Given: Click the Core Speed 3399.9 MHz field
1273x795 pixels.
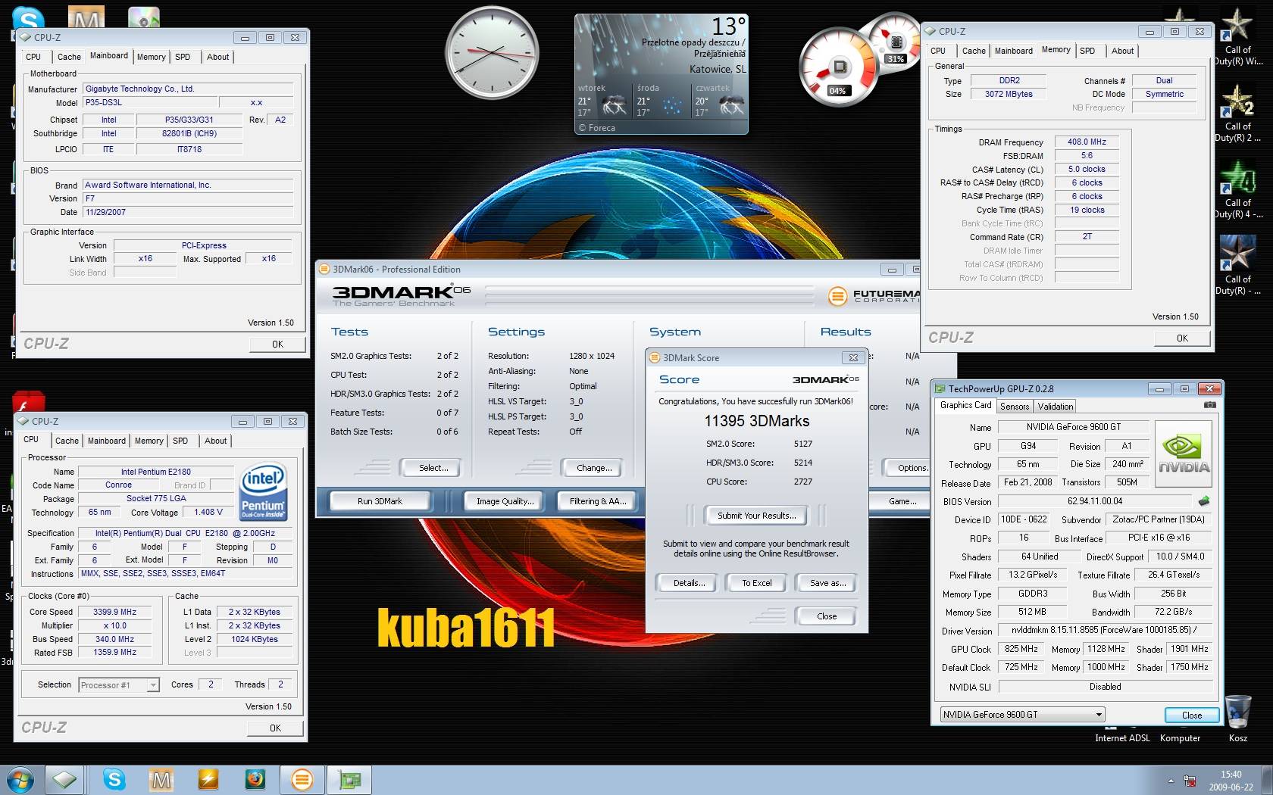Looking at the screenshot, I should tap(114, 612).
